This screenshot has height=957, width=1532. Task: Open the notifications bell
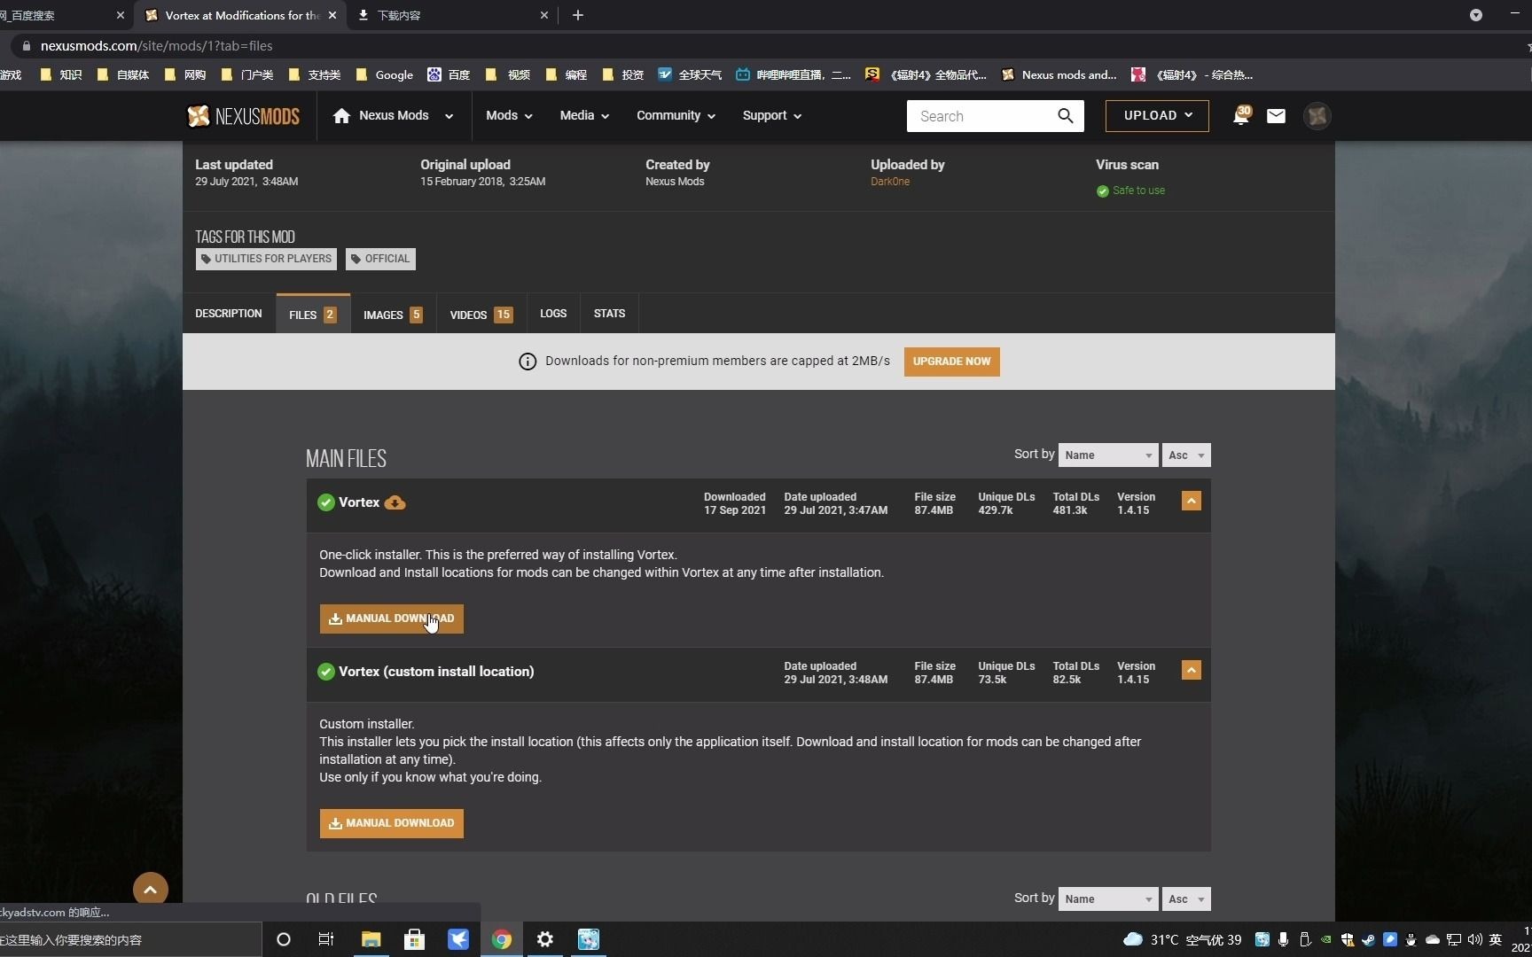tap(1241, 116)
